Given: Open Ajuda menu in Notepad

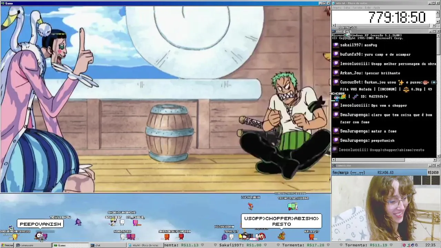Looking at the screenshot, I should (377, 8).
